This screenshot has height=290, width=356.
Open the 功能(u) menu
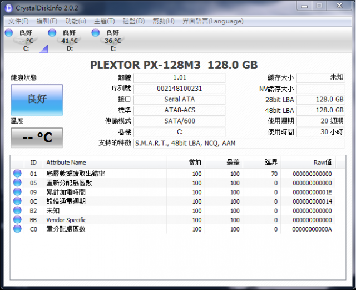(x=76, y=21)
